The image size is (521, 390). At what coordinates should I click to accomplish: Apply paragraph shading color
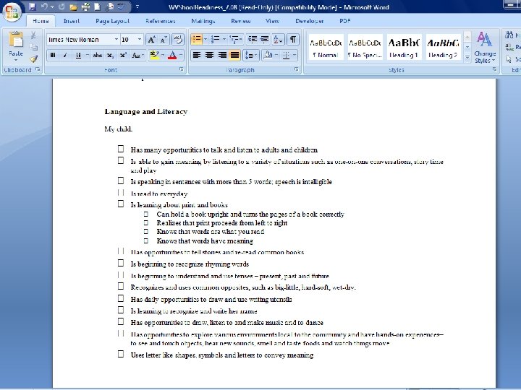(268, 55)
